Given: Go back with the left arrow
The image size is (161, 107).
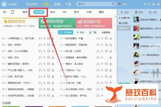Looking at the screenshot, I should coord(5,12).
